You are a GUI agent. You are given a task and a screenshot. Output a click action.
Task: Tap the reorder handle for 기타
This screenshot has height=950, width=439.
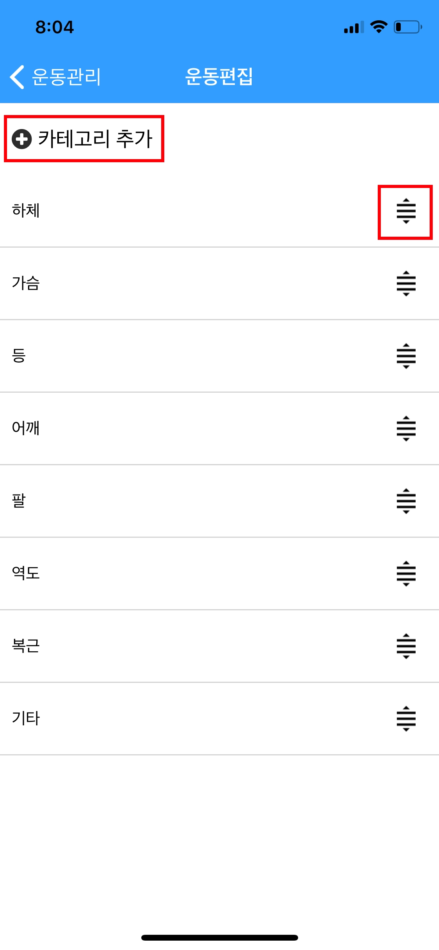coord(406,719)
